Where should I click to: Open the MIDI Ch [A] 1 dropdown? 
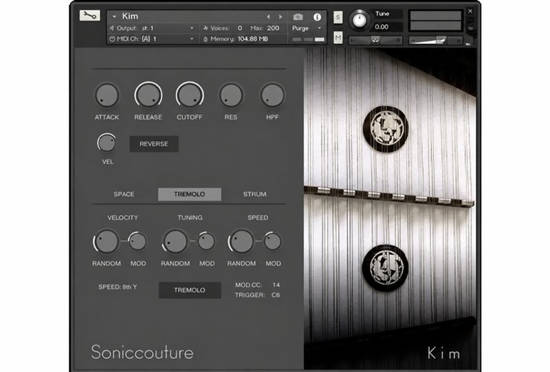(192, 39)
